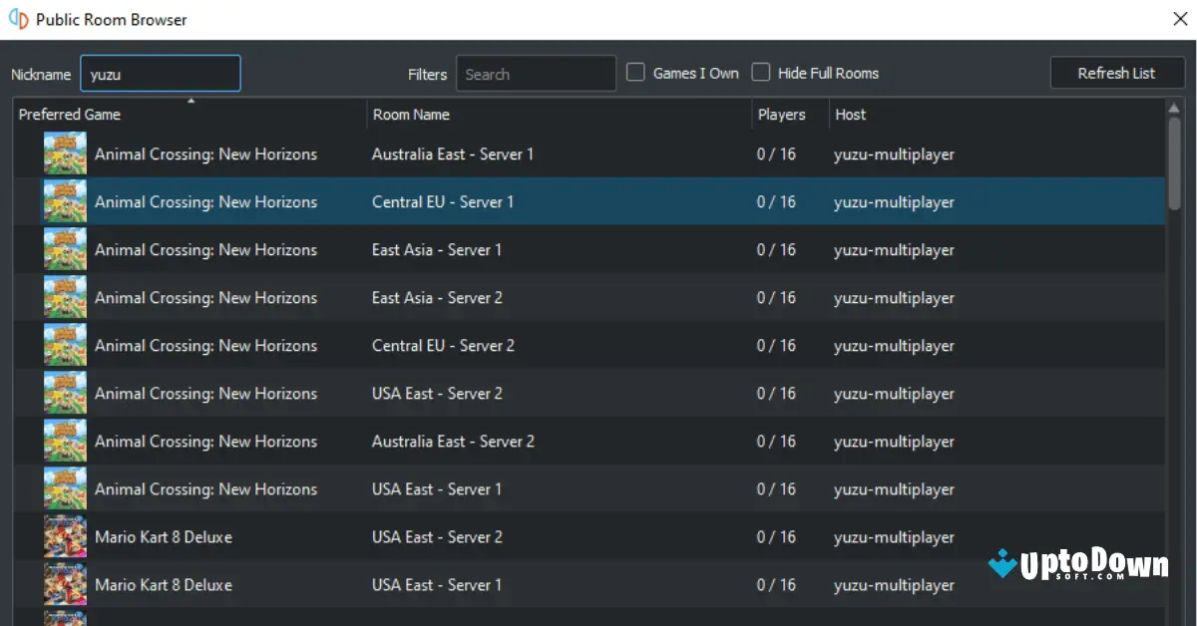Enable the Hide Full Rooms filter

(761, 72)
